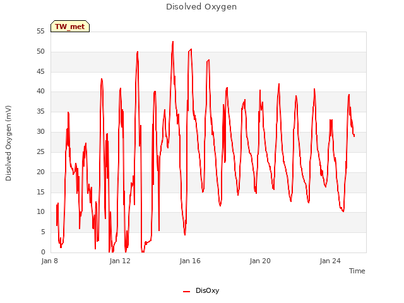Image resolution: width=404 pixels, height=303 pixels.
Task: Click the Jan 12 x-axis label
Action: [x=120, y=261]
